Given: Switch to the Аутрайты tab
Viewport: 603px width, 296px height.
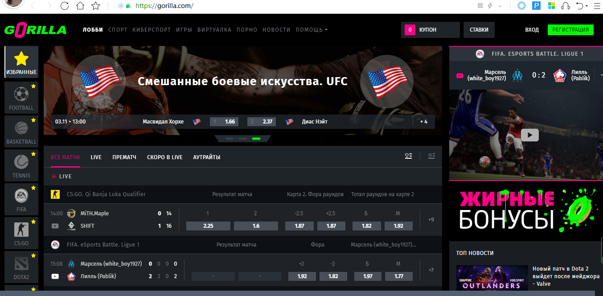Looking at the screenshot, I should (x=207, y=157).
